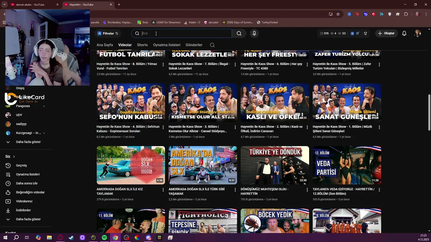This screenshot has width=431, height=242.
Task: Open the Siz section header
Action: tap(10, 157)
